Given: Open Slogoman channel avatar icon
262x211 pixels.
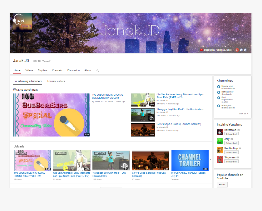Looking at the screenshot, I should [220, 159].
